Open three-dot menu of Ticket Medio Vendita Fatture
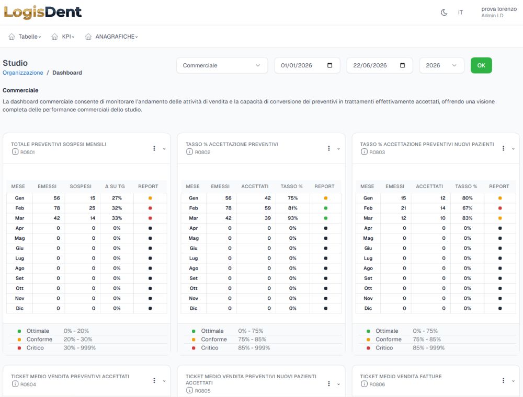The height and width of the screenshot is (397, 523). [x=503, y=380]
